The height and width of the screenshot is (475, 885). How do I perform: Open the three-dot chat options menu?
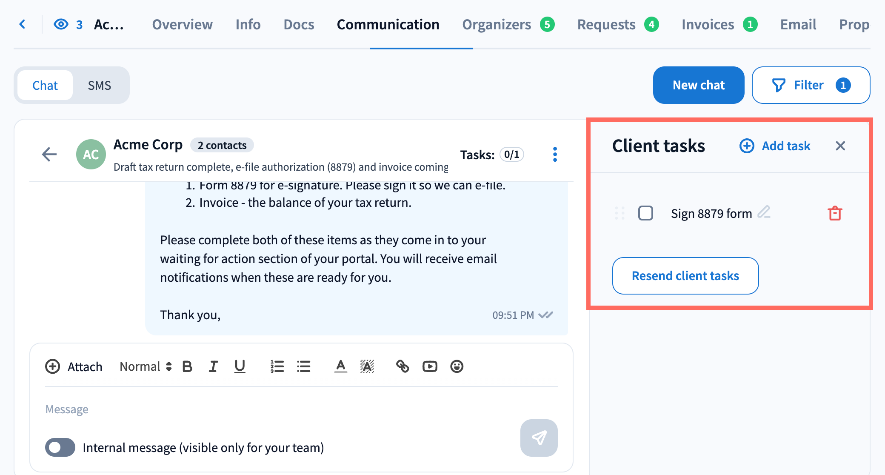pos(555,155)
